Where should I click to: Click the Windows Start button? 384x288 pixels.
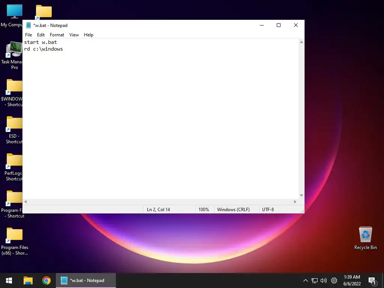(9, 280)
